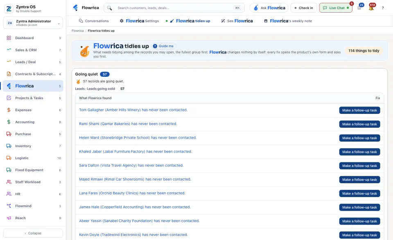Open the Live Chat button
393x240 pixels.
[x=336, y=8]
